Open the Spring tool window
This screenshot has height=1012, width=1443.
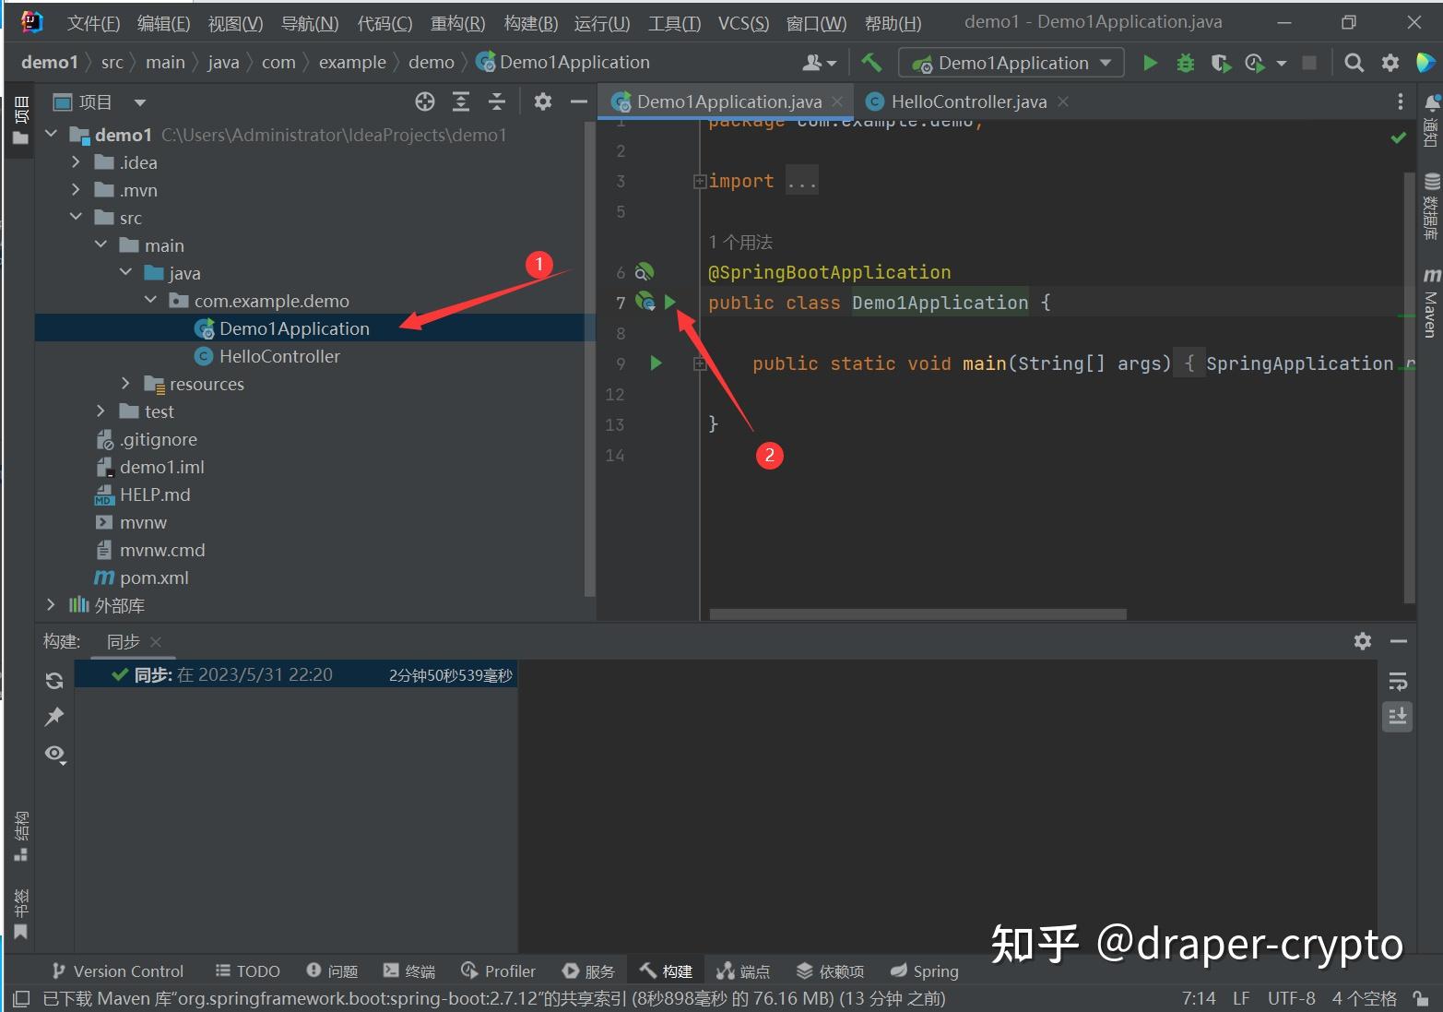pos(925,970)
